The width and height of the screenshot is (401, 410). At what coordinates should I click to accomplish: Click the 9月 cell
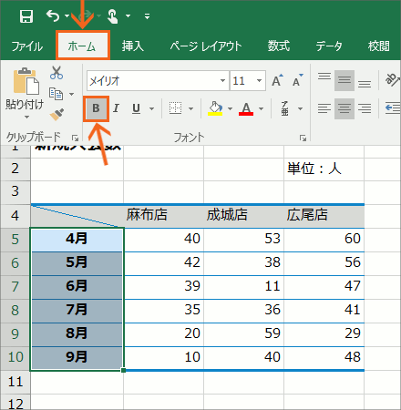click(x=77, y=358)
